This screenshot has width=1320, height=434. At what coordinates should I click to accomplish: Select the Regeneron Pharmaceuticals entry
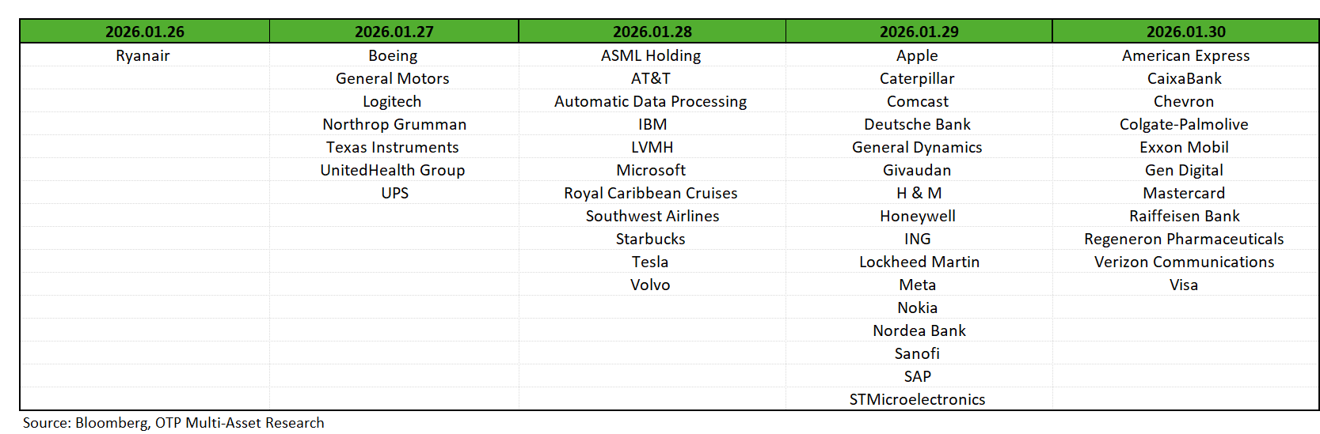1185,239
